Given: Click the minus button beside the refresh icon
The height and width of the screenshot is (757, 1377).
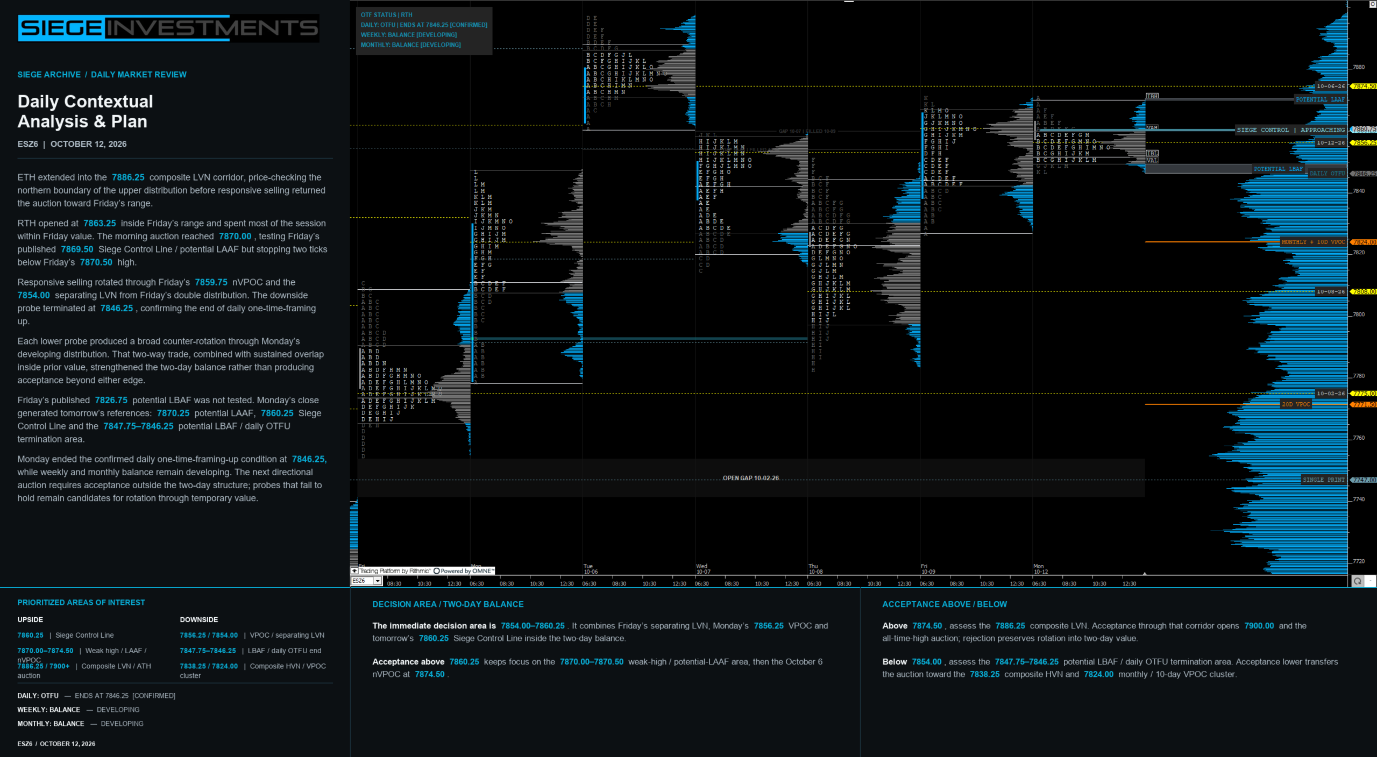Looking at the screenshot, I should coord(1371,581).
